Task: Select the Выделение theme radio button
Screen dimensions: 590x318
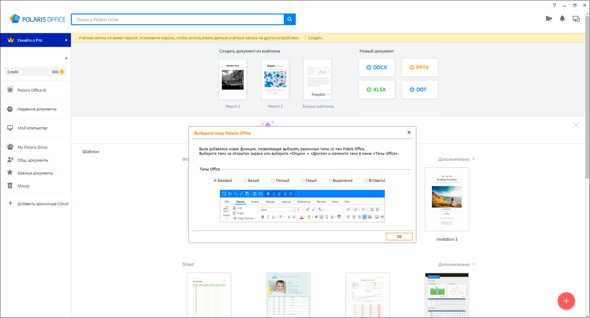Action: coord(330,180)
